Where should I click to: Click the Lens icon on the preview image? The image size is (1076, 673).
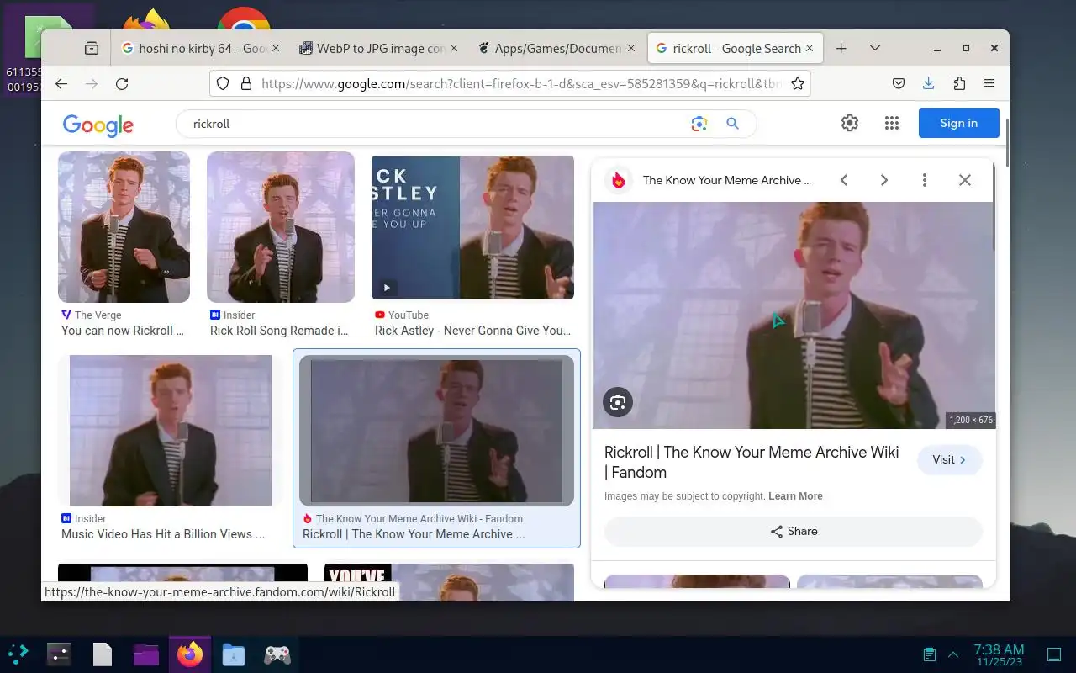(x=618, y=402)
